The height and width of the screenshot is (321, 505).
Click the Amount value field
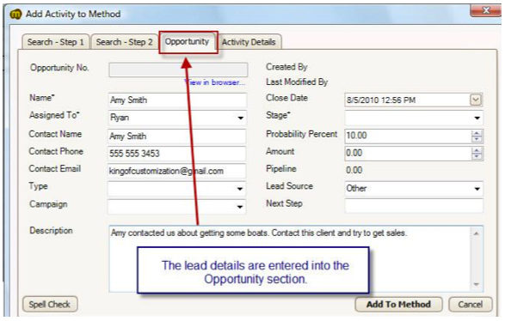pyautogui.click(x=408, y=153)
